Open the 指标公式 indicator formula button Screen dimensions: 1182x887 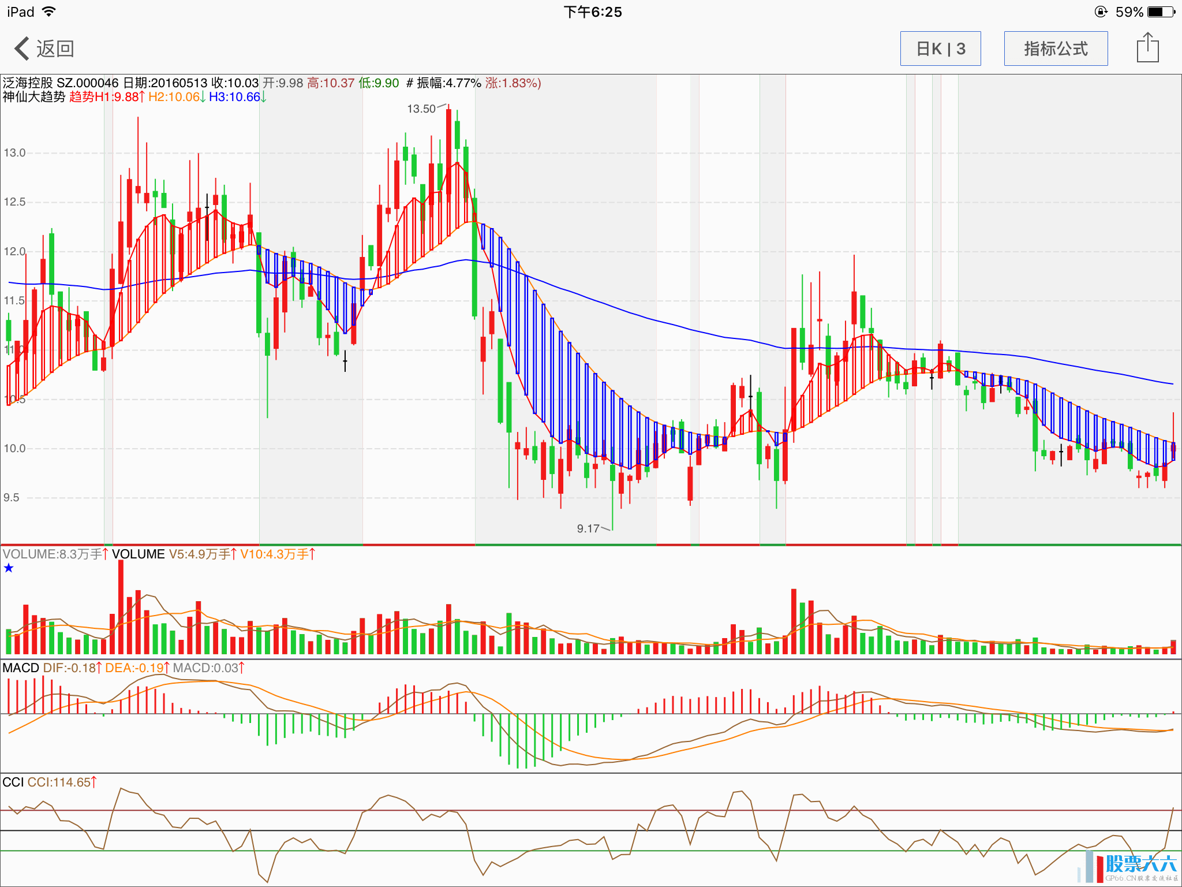click(x=1056, y=49)
